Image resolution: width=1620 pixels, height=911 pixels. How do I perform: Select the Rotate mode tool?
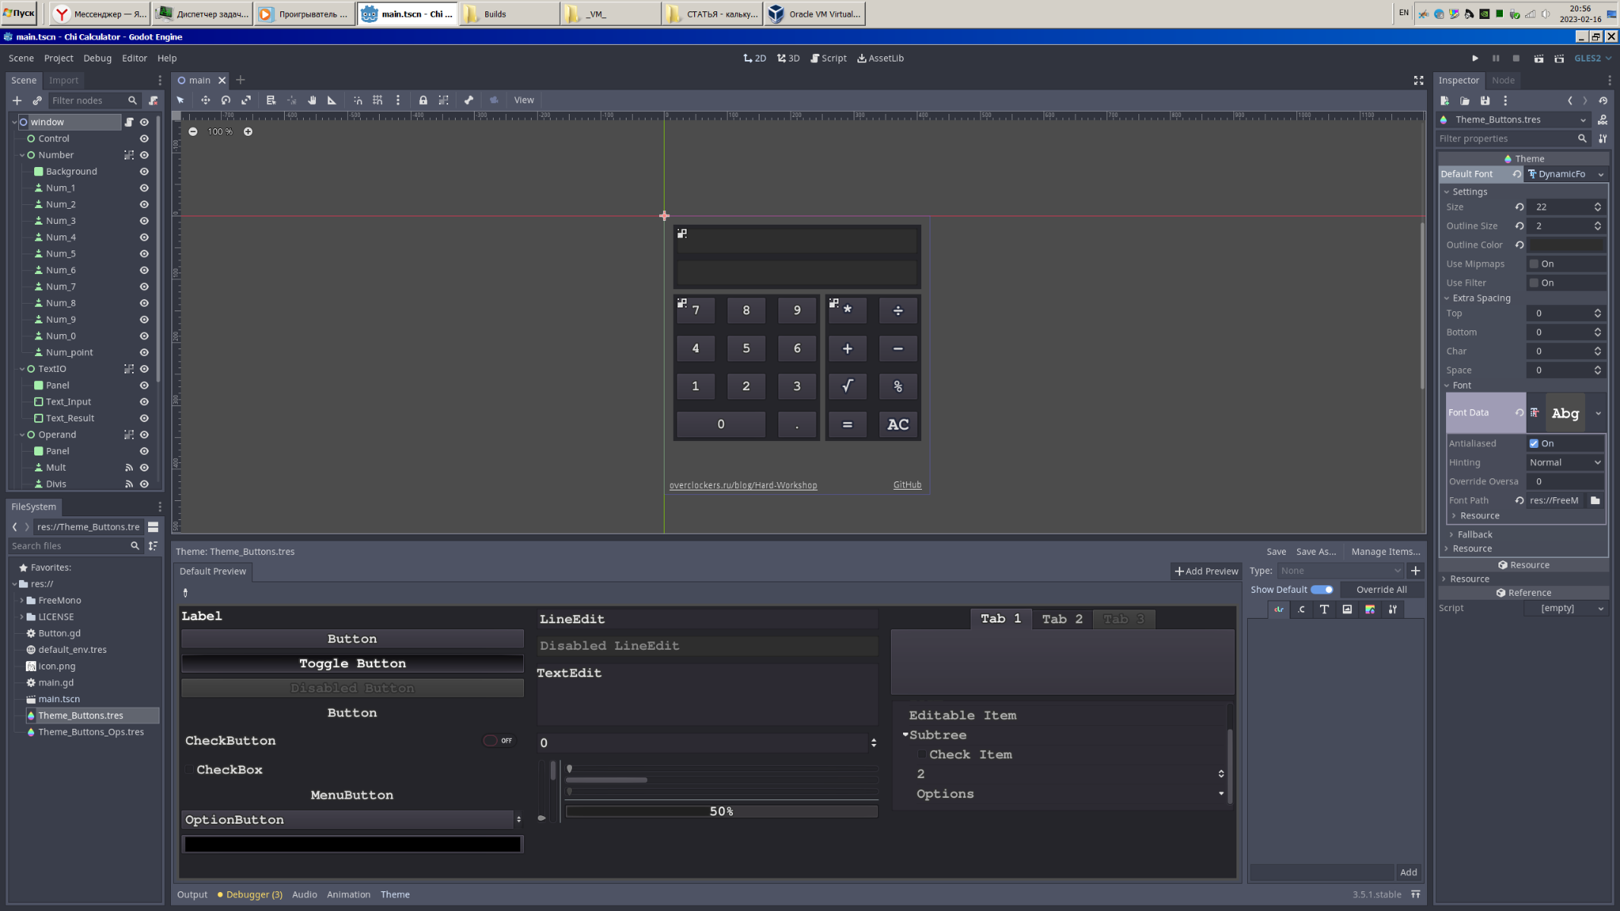click(x=226, y=100)
